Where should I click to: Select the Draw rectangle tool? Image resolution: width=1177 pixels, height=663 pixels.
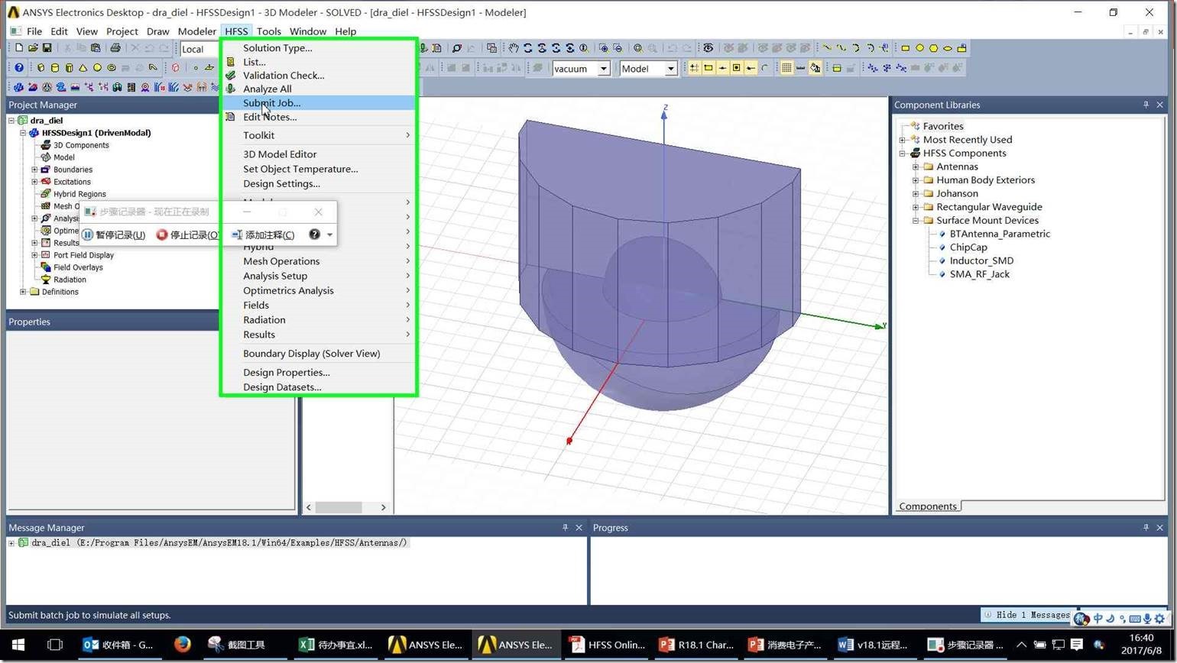pos(905,48)
